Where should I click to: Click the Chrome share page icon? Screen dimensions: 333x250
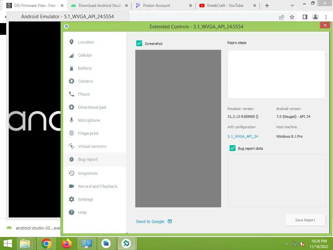click(282, 17)
